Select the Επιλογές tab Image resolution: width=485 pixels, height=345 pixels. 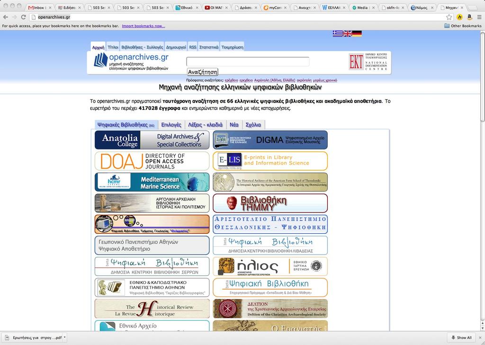pos(171,125)
